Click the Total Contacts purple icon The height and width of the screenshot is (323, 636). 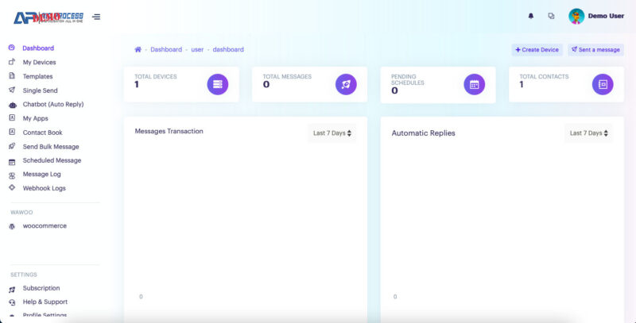[603, 84]
